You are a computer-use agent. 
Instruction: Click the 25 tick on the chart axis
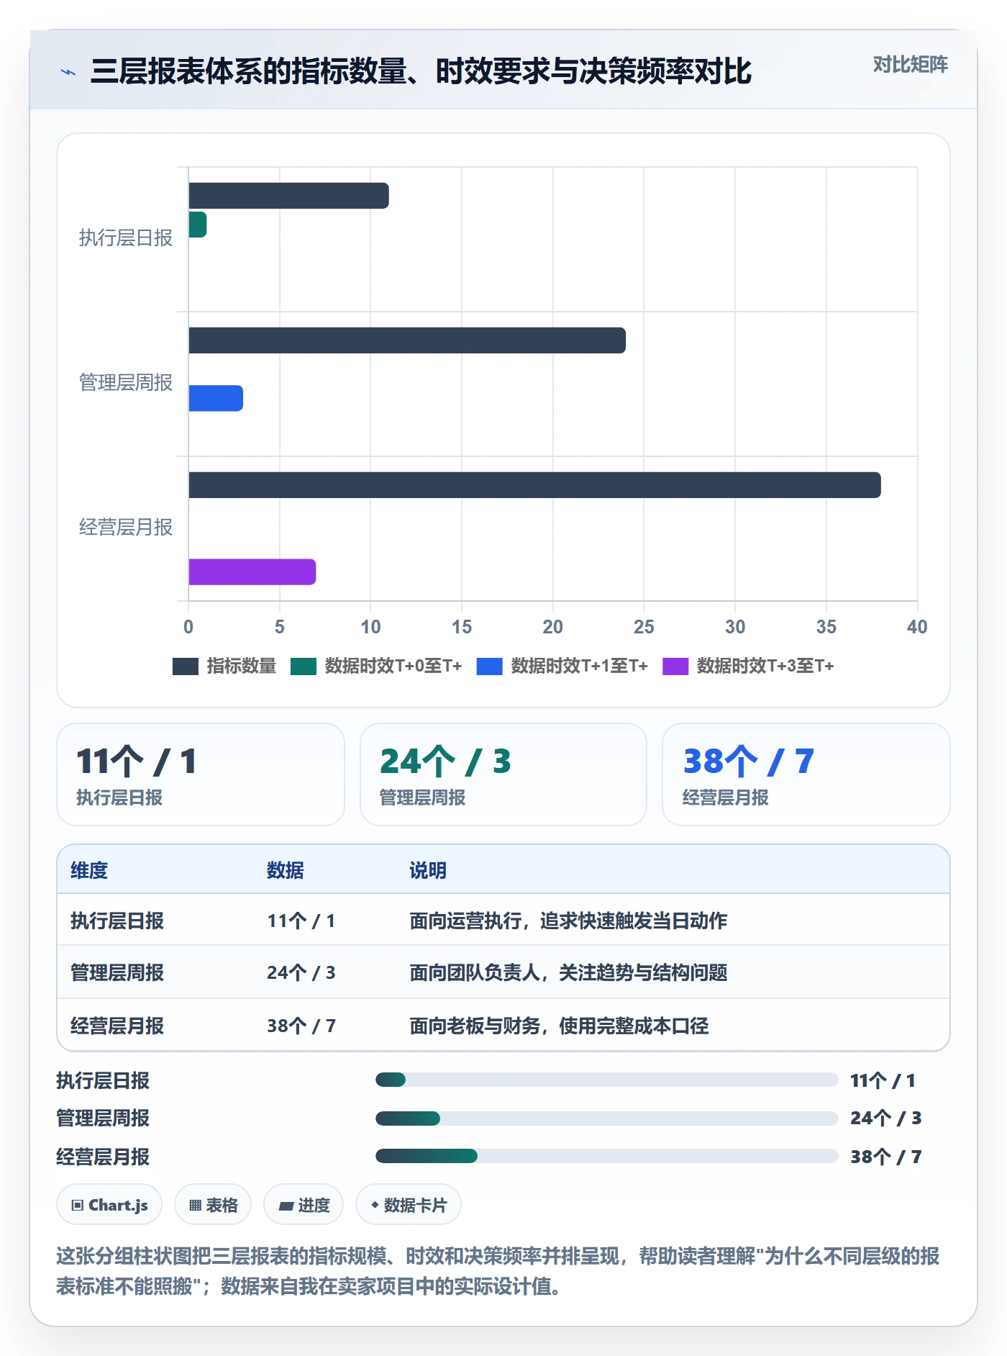(x=644, y=627)
